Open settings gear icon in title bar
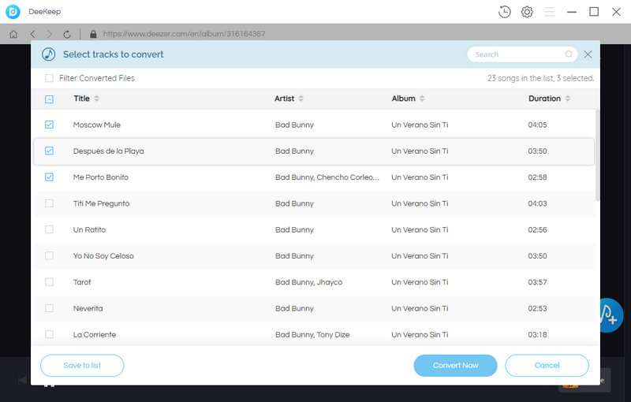 527,12
